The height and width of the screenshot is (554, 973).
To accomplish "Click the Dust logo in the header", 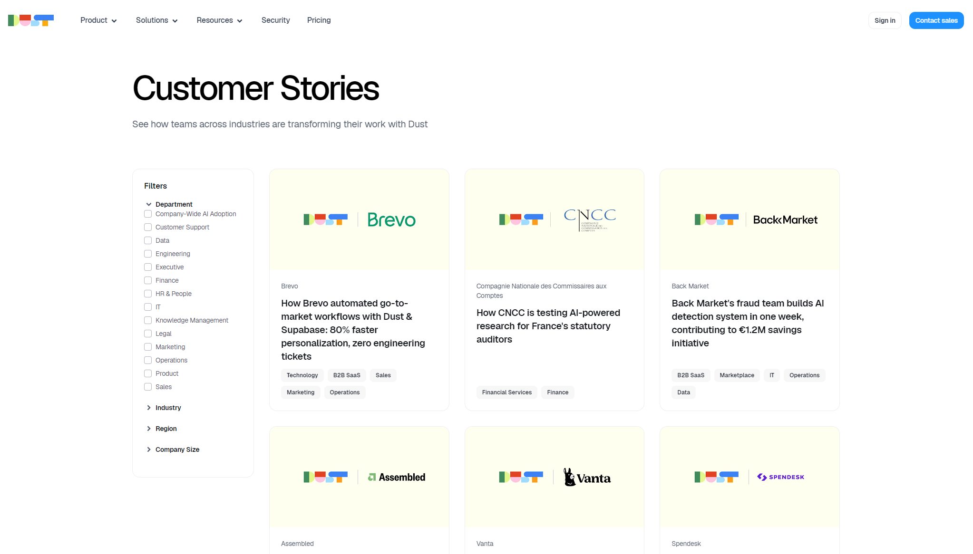I will coord(31,20).
